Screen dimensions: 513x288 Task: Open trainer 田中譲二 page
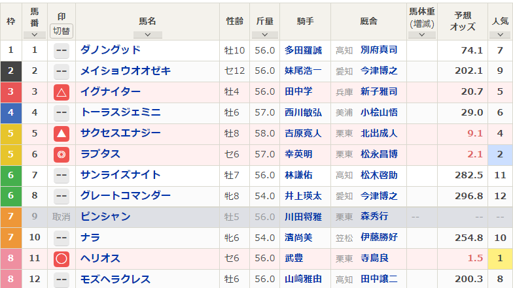click(x=379, y=280)
